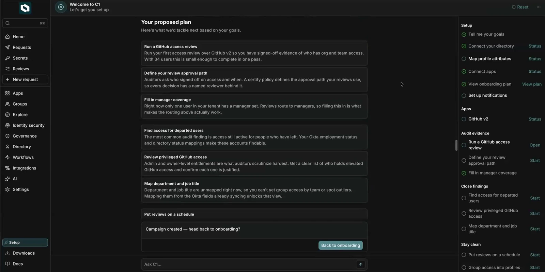545x272 pixels.
Task: Click the C1 logo icon
Action: [25, 8]
